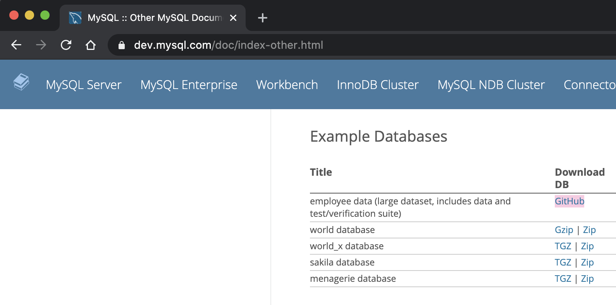Viewport: 616px width, 305px height.
Task: Open the MySQL Server menu
Action: (84, 85)
